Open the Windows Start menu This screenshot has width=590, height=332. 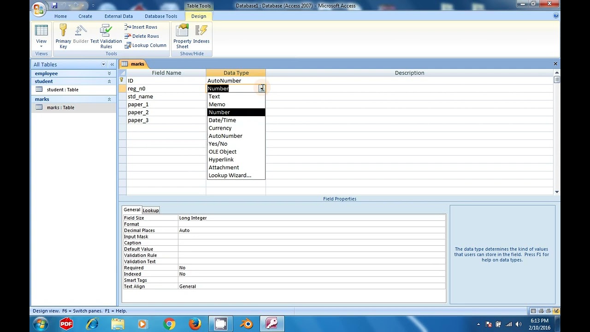tap(41, 324)
